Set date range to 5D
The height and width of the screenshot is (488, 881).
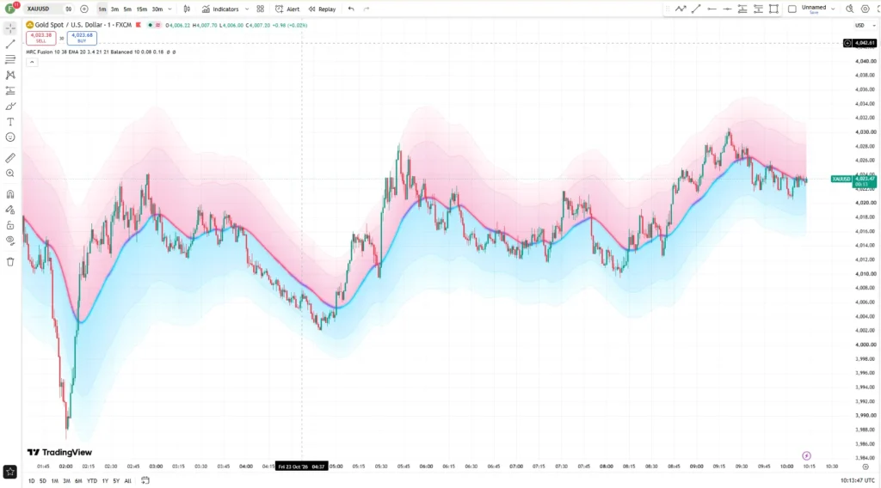tap(43, 481)
